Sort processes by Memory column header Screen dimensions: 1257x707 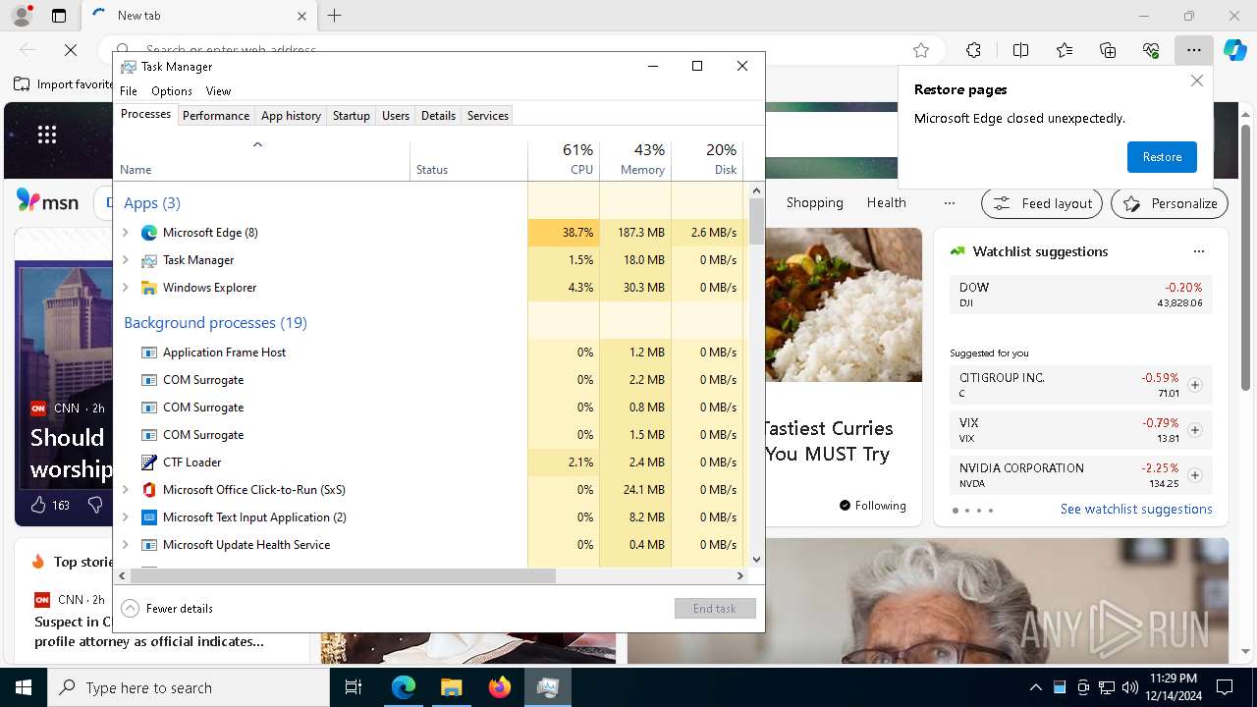pyautogui.click(x=635, y=161)
